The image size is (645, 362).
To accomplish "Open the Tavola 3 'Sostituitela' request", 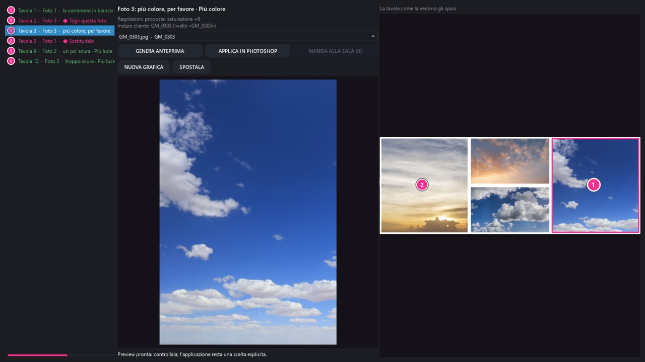I will [x=60, y=41].
